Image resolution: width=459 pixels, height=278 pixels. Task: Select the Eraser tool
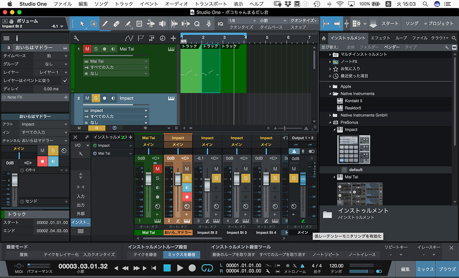pyautogui.click(x=116, y=24)
